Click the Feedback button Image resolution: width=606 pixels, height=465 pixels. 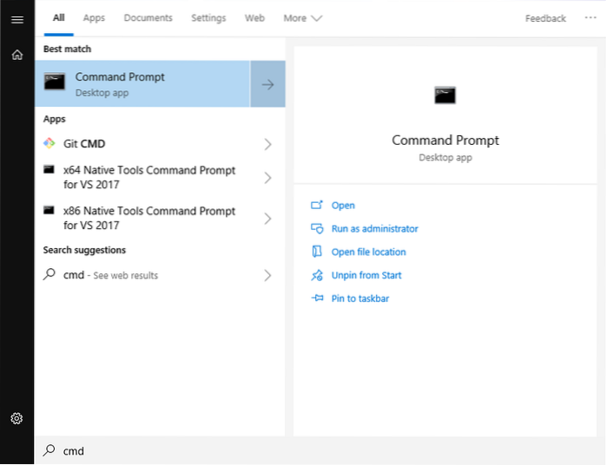[x=545, y=18]
